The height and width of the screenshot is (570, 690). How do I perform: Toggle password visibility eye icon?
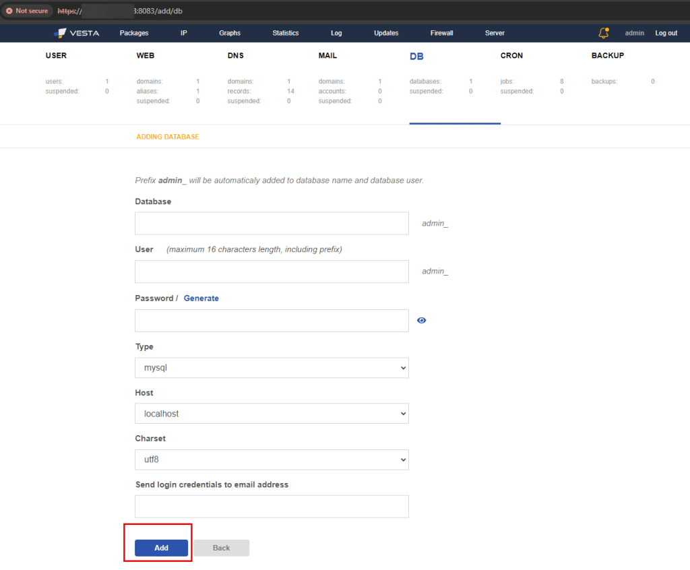point(422,321)
